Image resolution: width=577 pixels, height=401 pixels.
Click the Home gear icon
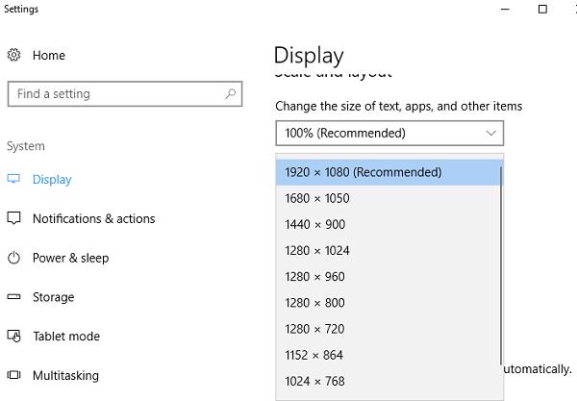[14, 56]
